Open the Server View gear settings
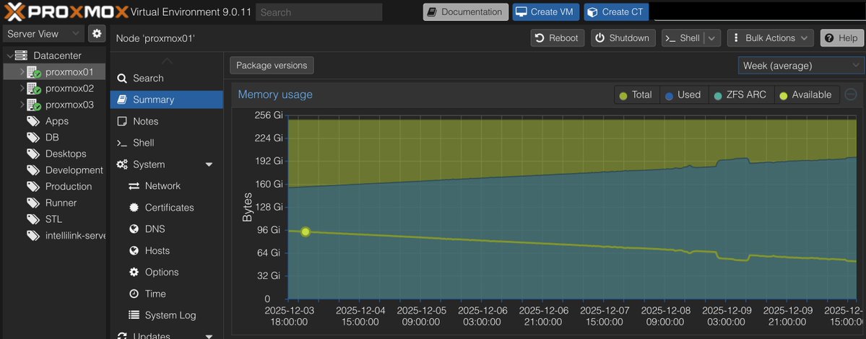The image size is (866, 339). pyautogui.click(x=97, y=34)
